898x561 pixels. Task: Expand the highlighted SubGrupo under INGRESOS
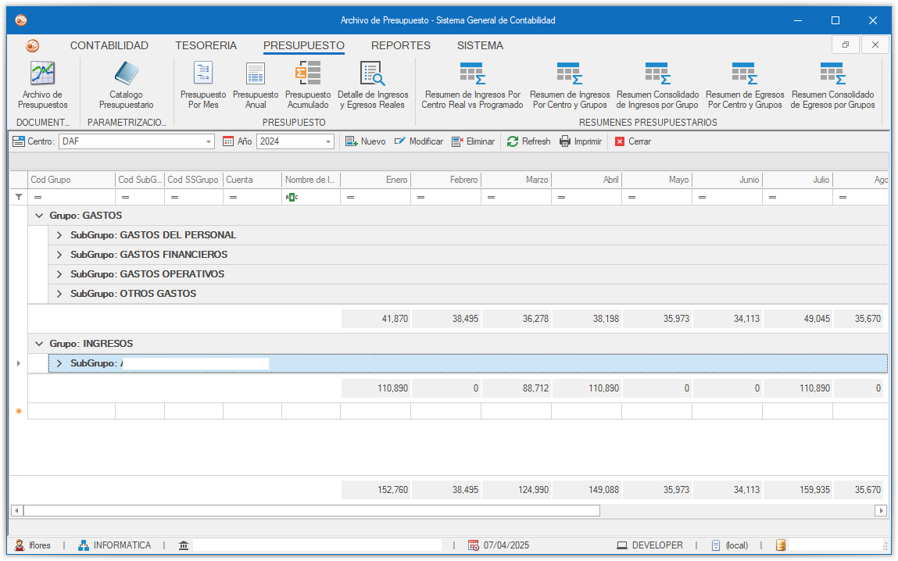tap(59, 363)
